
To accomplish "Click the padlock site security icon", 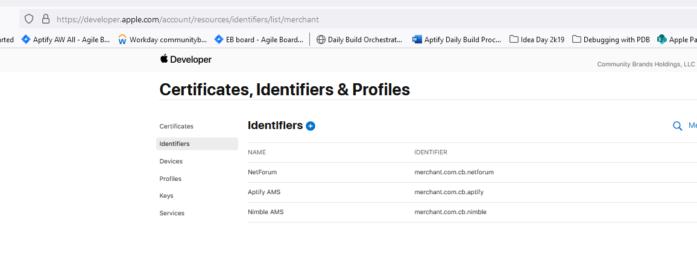I will pos(45,19).
